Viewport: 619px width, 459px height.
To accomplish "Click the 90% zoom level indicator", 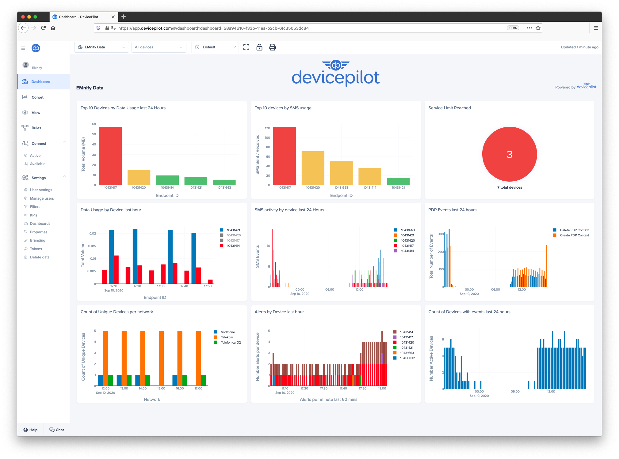I will (513, 28).
